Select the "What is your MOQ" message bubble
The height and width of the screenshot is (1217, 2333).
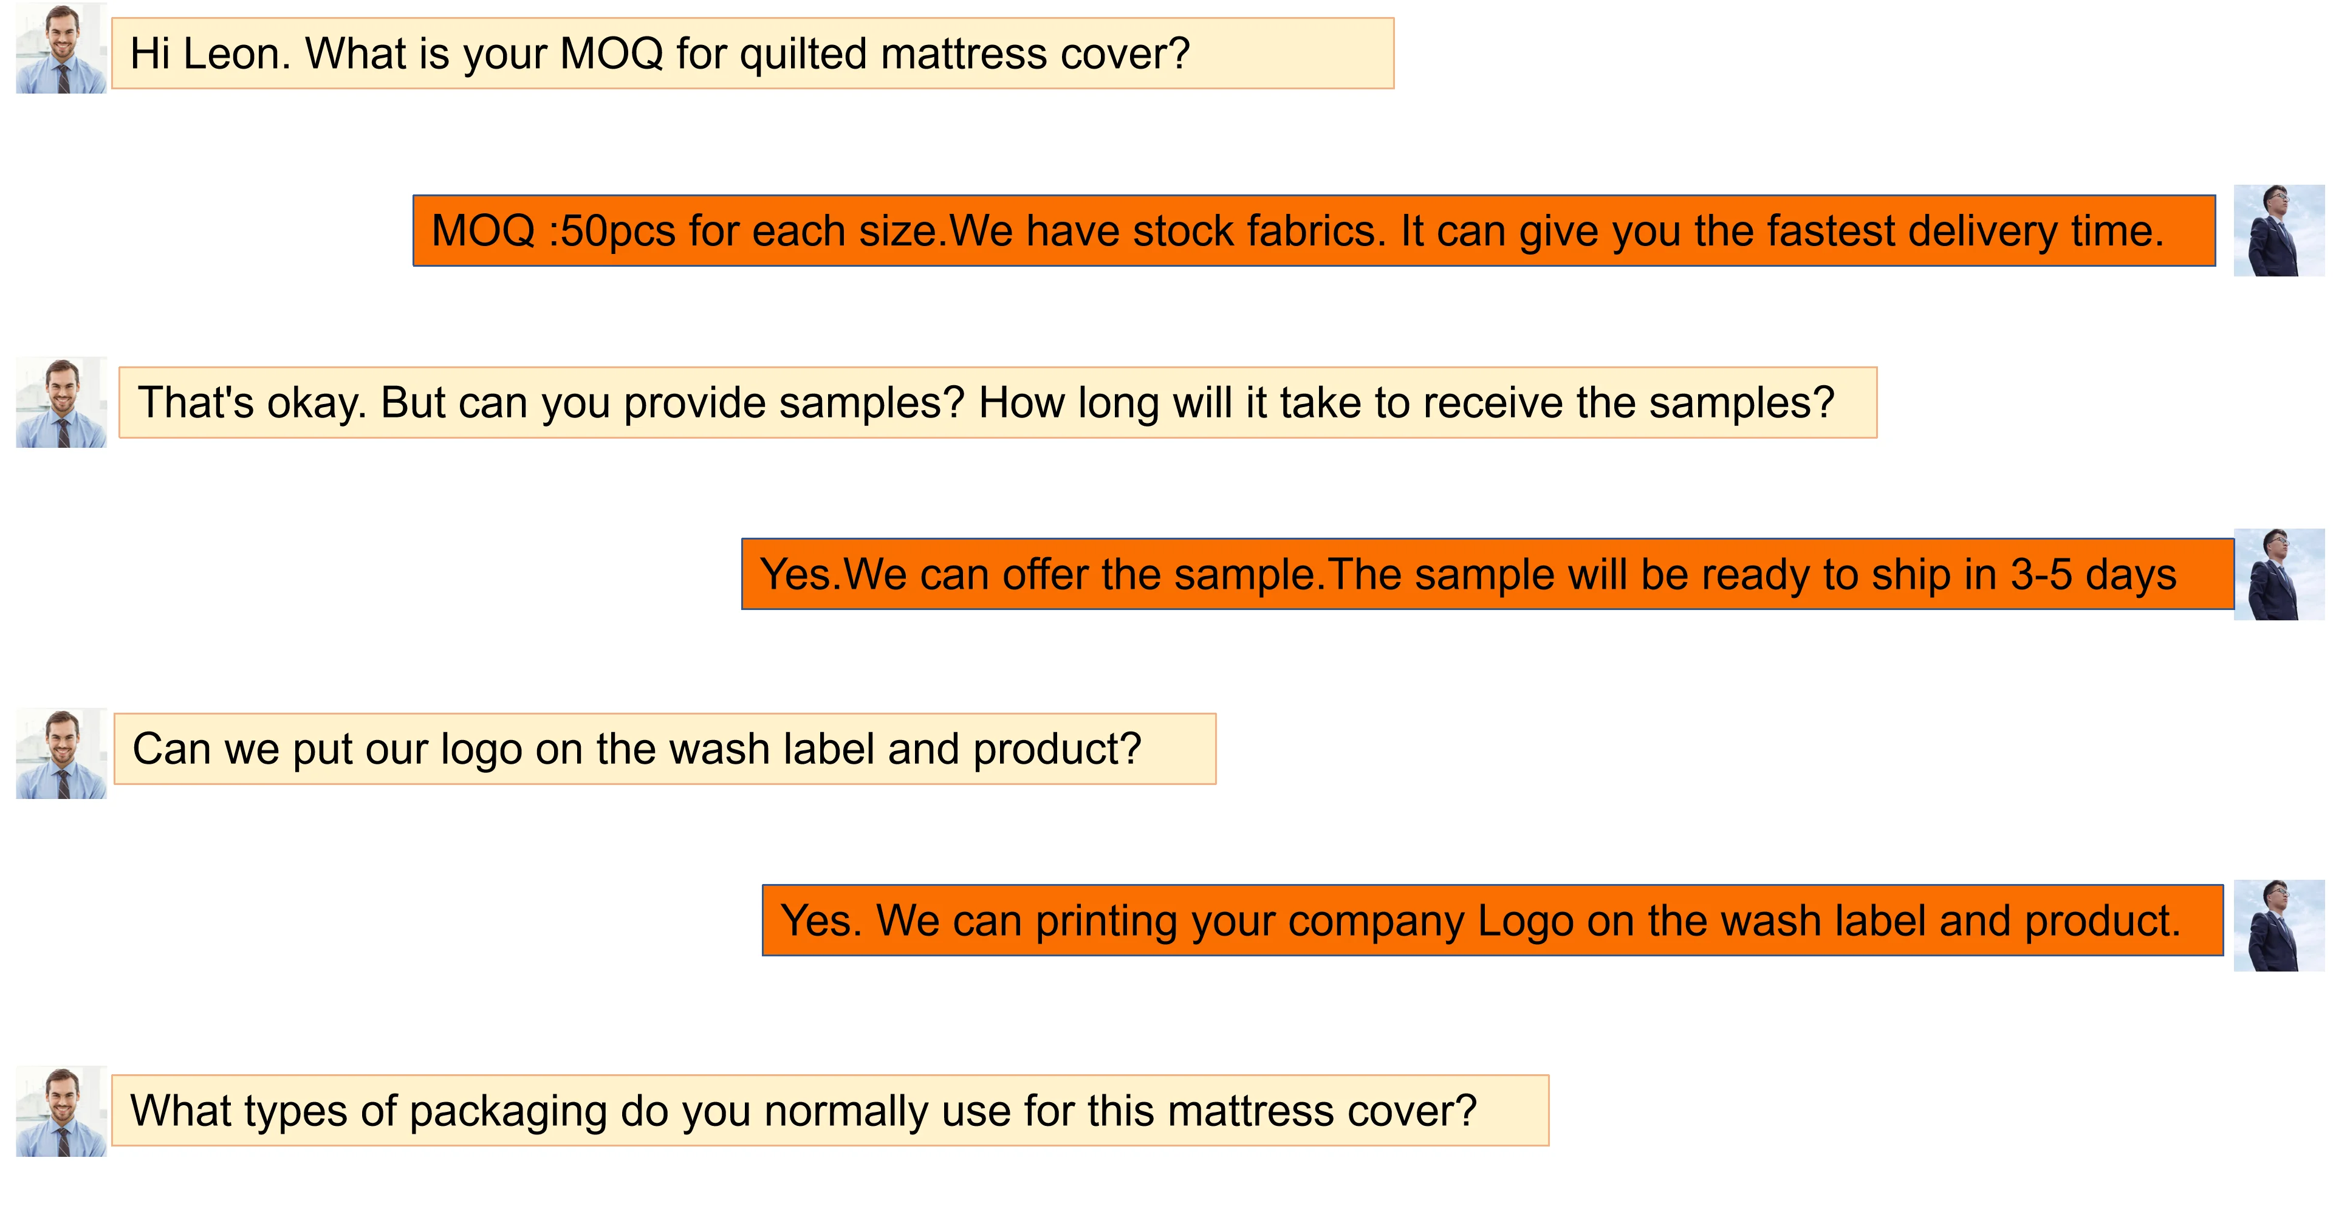pos(752,53)
